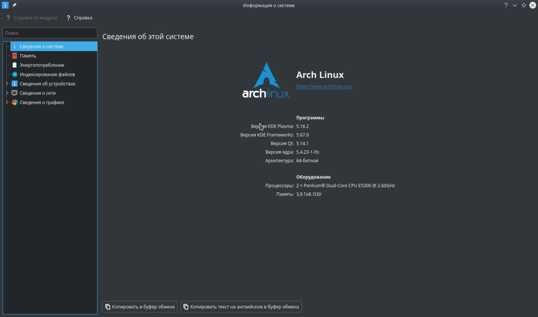Image resolution: width=538 pixels, height=317 pixels.
Task: Click the copy icon on "Копировать в буфер обмена"
Action: [108, 307]
